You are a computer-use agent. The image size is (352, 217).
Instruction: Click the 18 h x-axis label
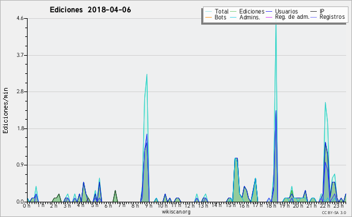(x=271, y=205)
